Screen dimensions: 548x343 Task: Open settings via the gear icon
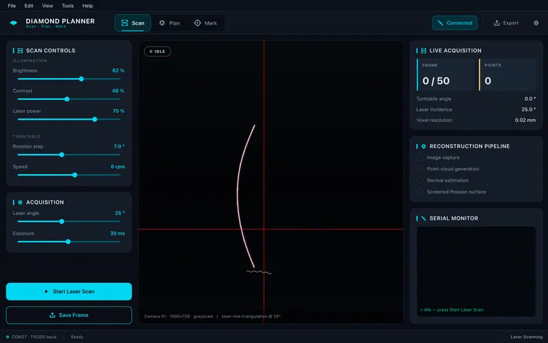pos(536,23)
